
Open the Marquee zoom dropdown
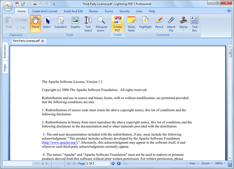[102, 30]
